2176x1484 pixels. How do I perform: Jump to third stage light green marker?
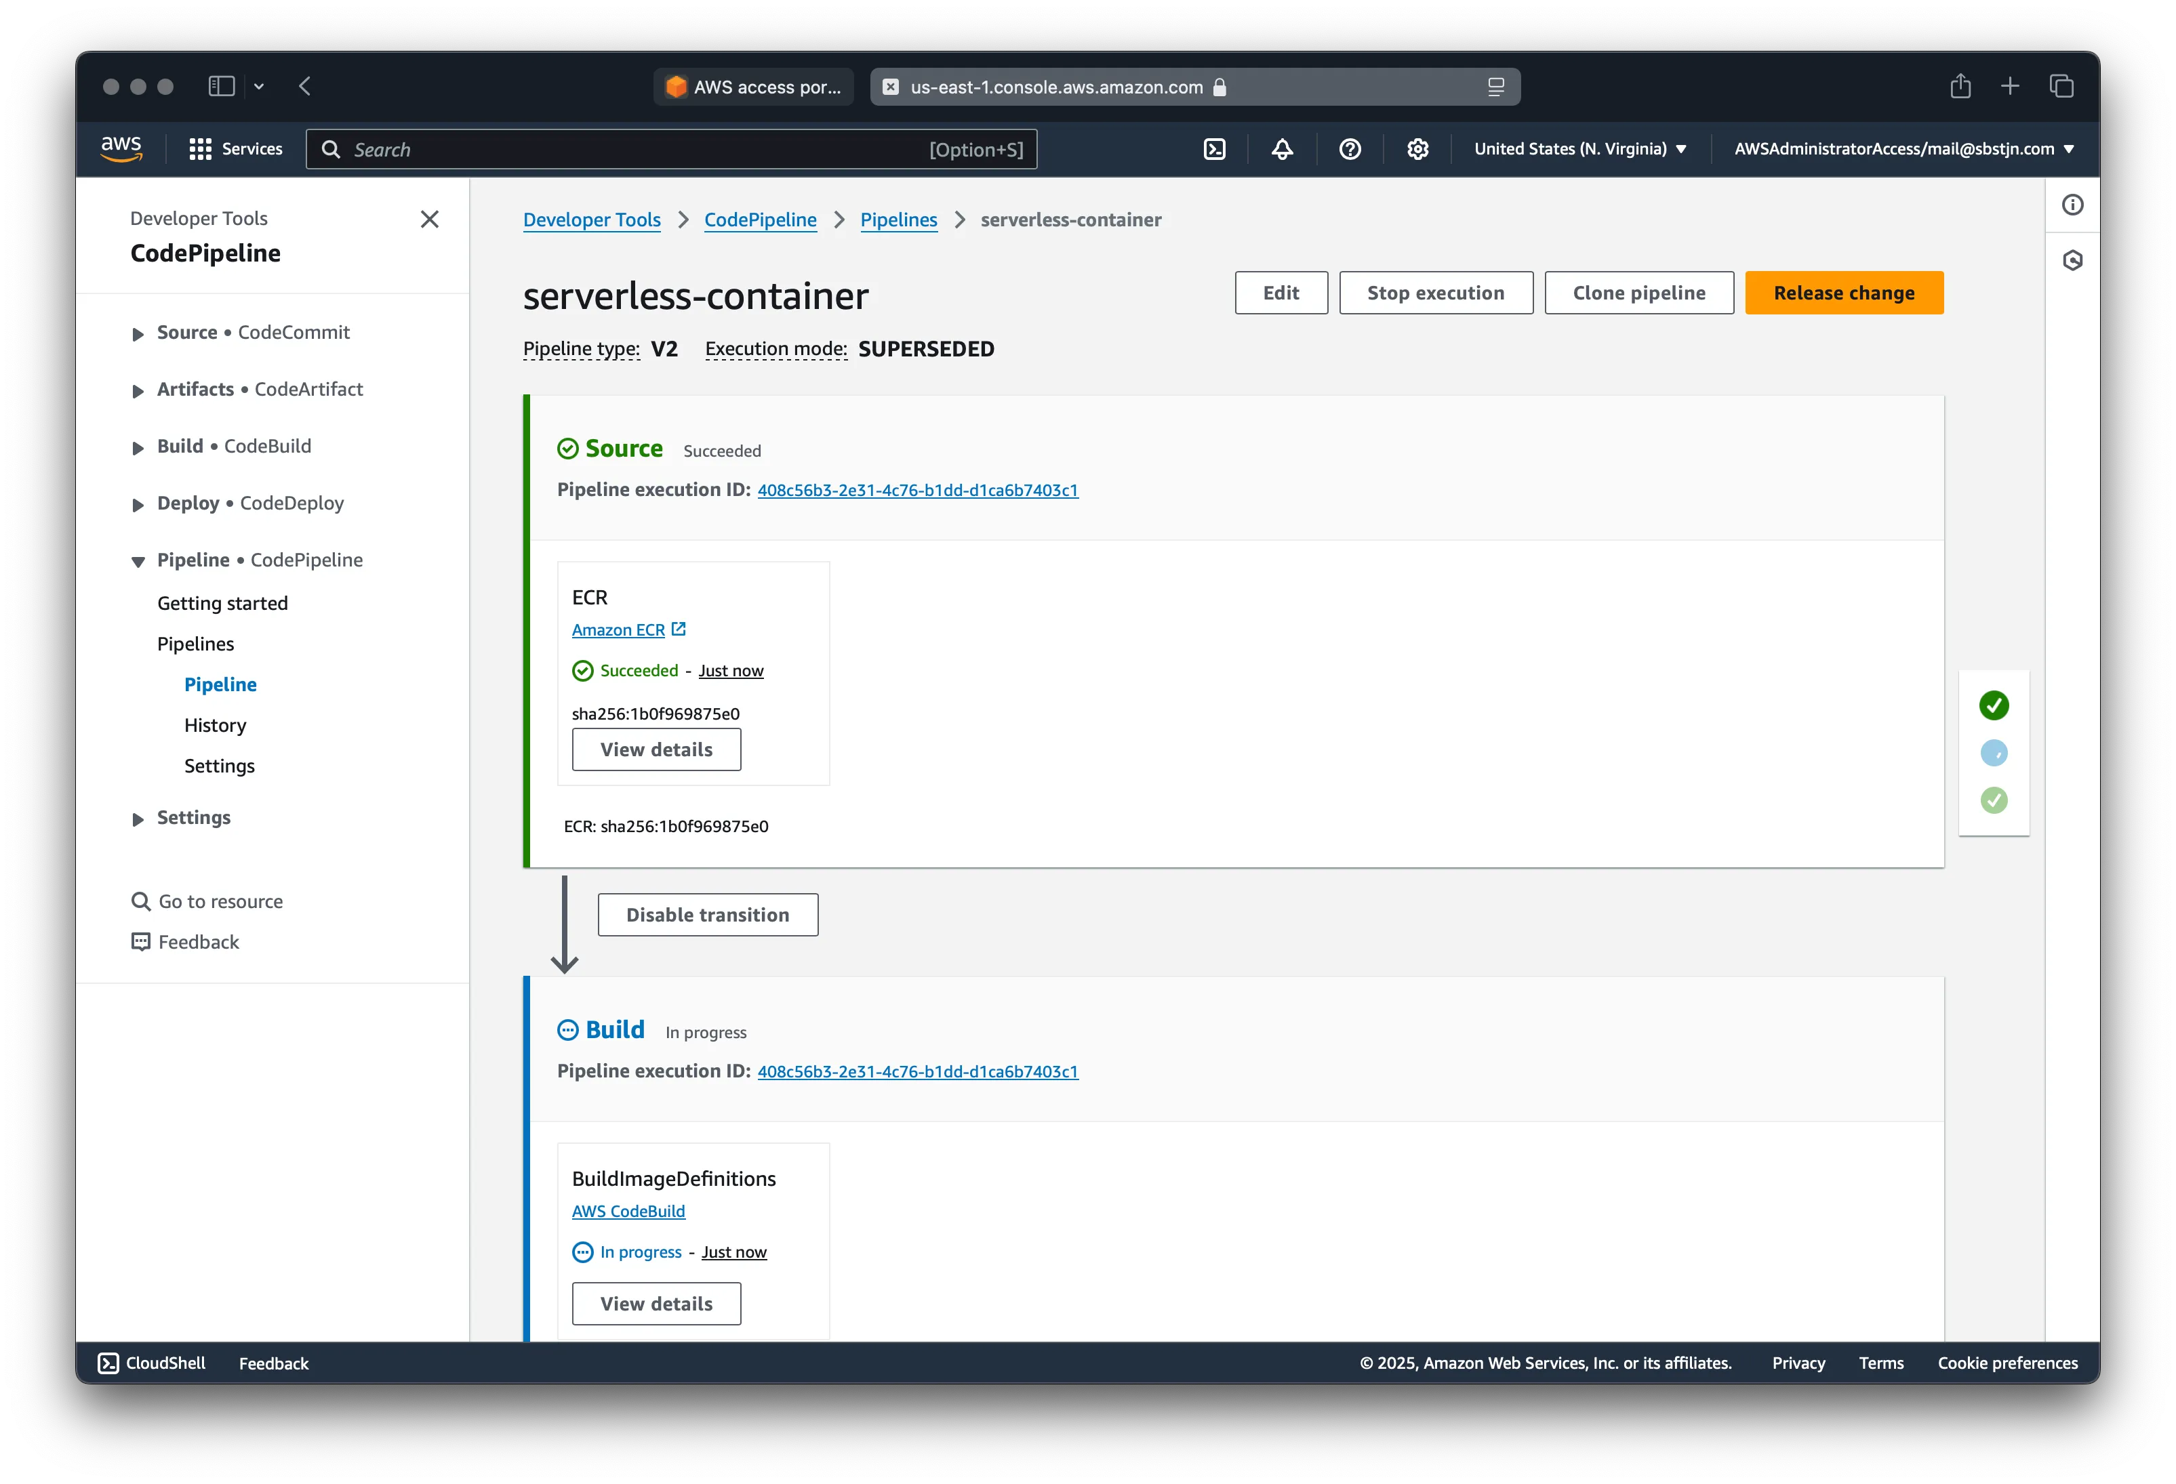(x=1994, y=800)
